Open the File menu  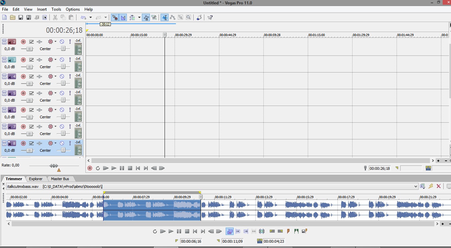(5, 9)
